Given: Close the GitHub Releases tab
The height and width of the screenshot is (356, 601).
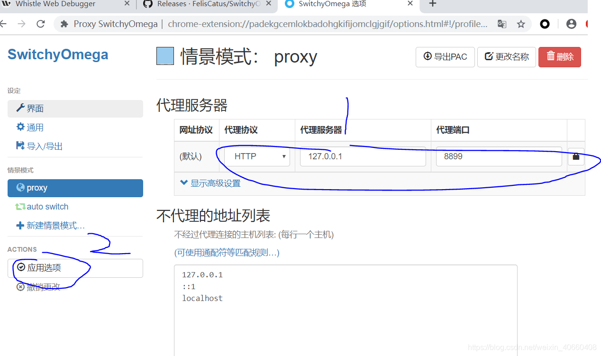Looking at the screenshot, I should (269, 4).
